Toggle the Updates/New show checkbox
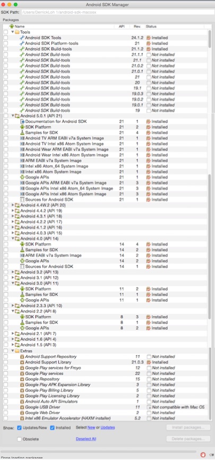This screenshot has width=215, height=460. 19,428
